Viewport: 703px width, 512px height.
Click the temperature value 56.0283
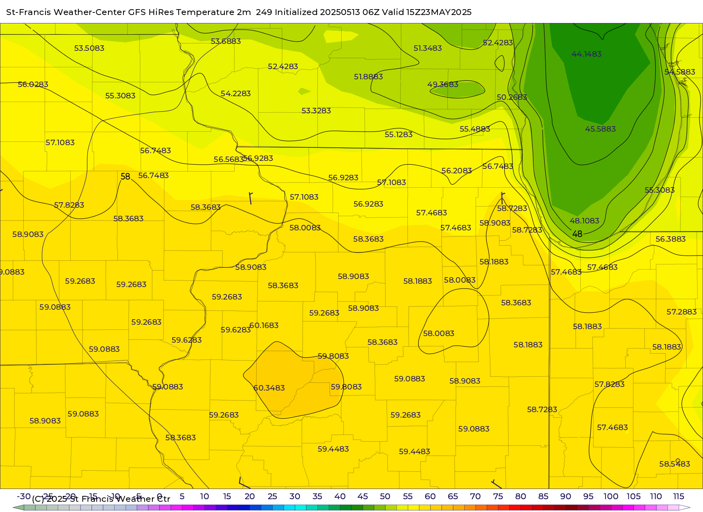(x=33, y=84)
